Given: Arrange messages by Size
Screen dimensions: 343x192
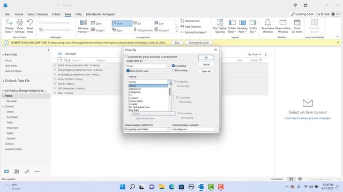Looking at the screenshot, I should (x=159, y=23).
